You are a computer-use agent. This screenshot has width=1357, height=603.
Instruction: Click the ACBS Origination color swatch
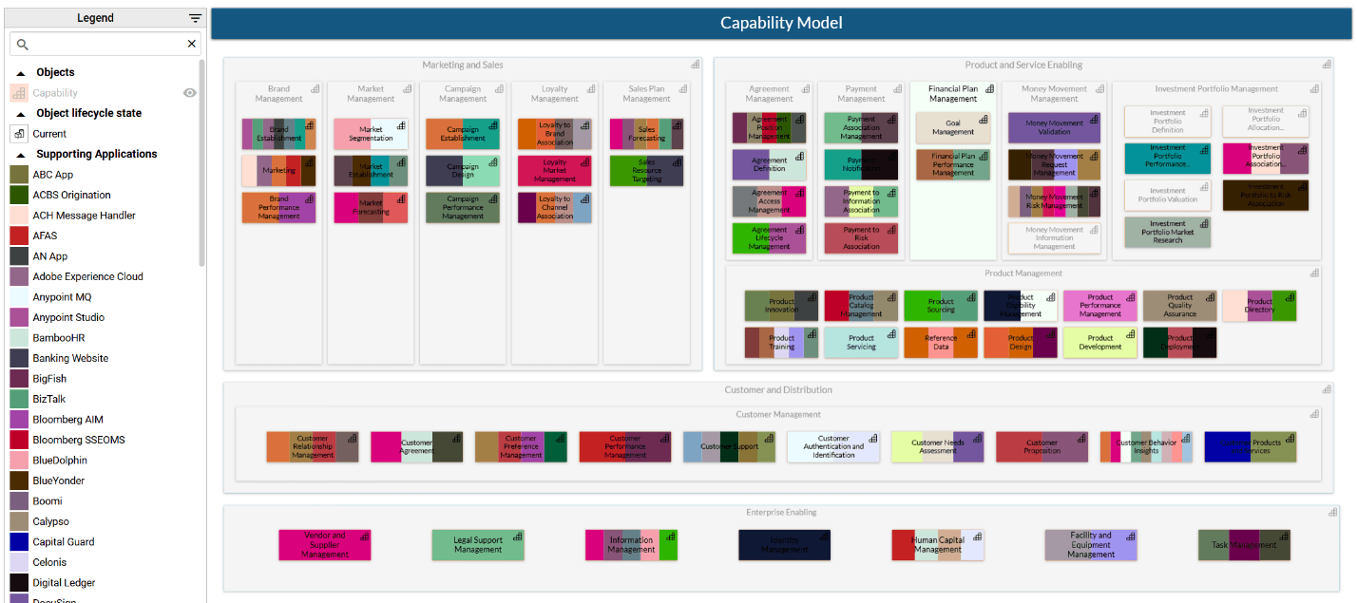pyautogui.click(x=19, y=195)
